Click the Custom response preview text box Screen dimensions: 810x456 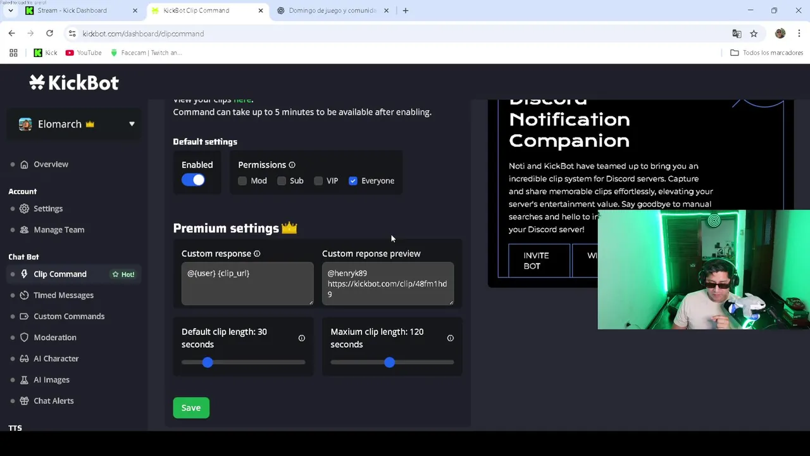coord(388,284)
